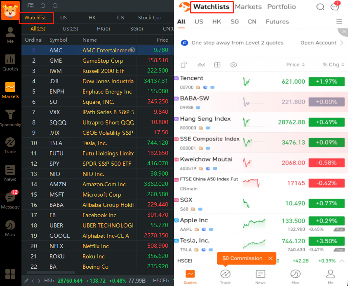348x286 pixels.
Task: Select the mobile Futures filter tab
Action: tap(277, 21)
